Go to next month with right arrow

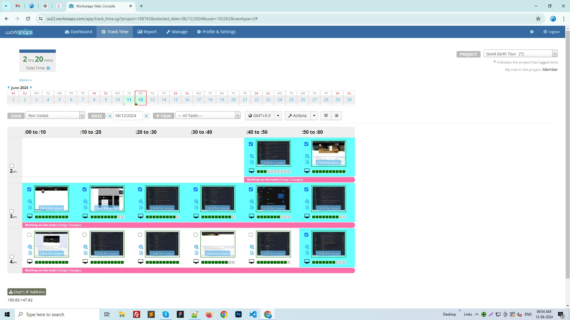click(x=31, y=87)
